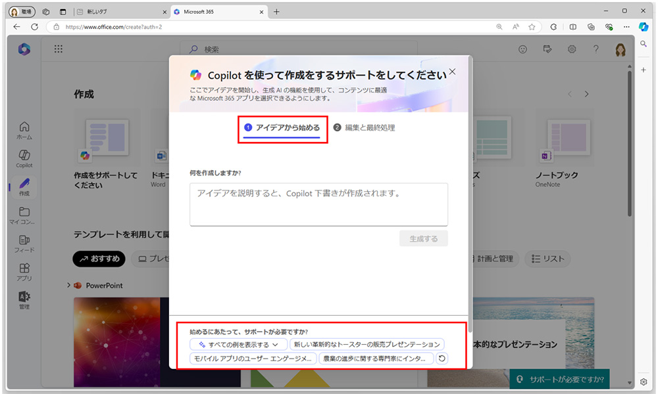Open the account profile picture
The height and width of the screenshot is (394, 658).
pyautogui.click(x=620, y=49)
